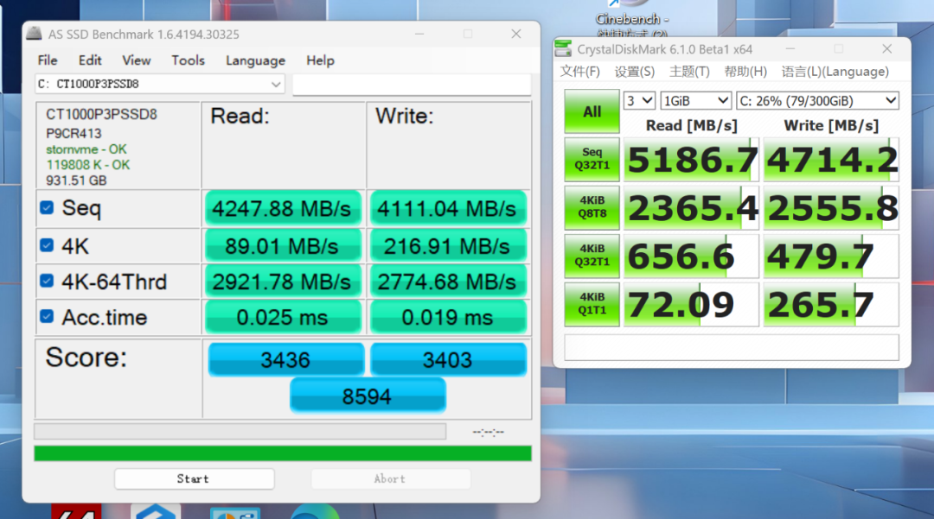Screen dimensions: 934x519
Task: Open the View menu in AS SSD
Action: pos(137,60)
